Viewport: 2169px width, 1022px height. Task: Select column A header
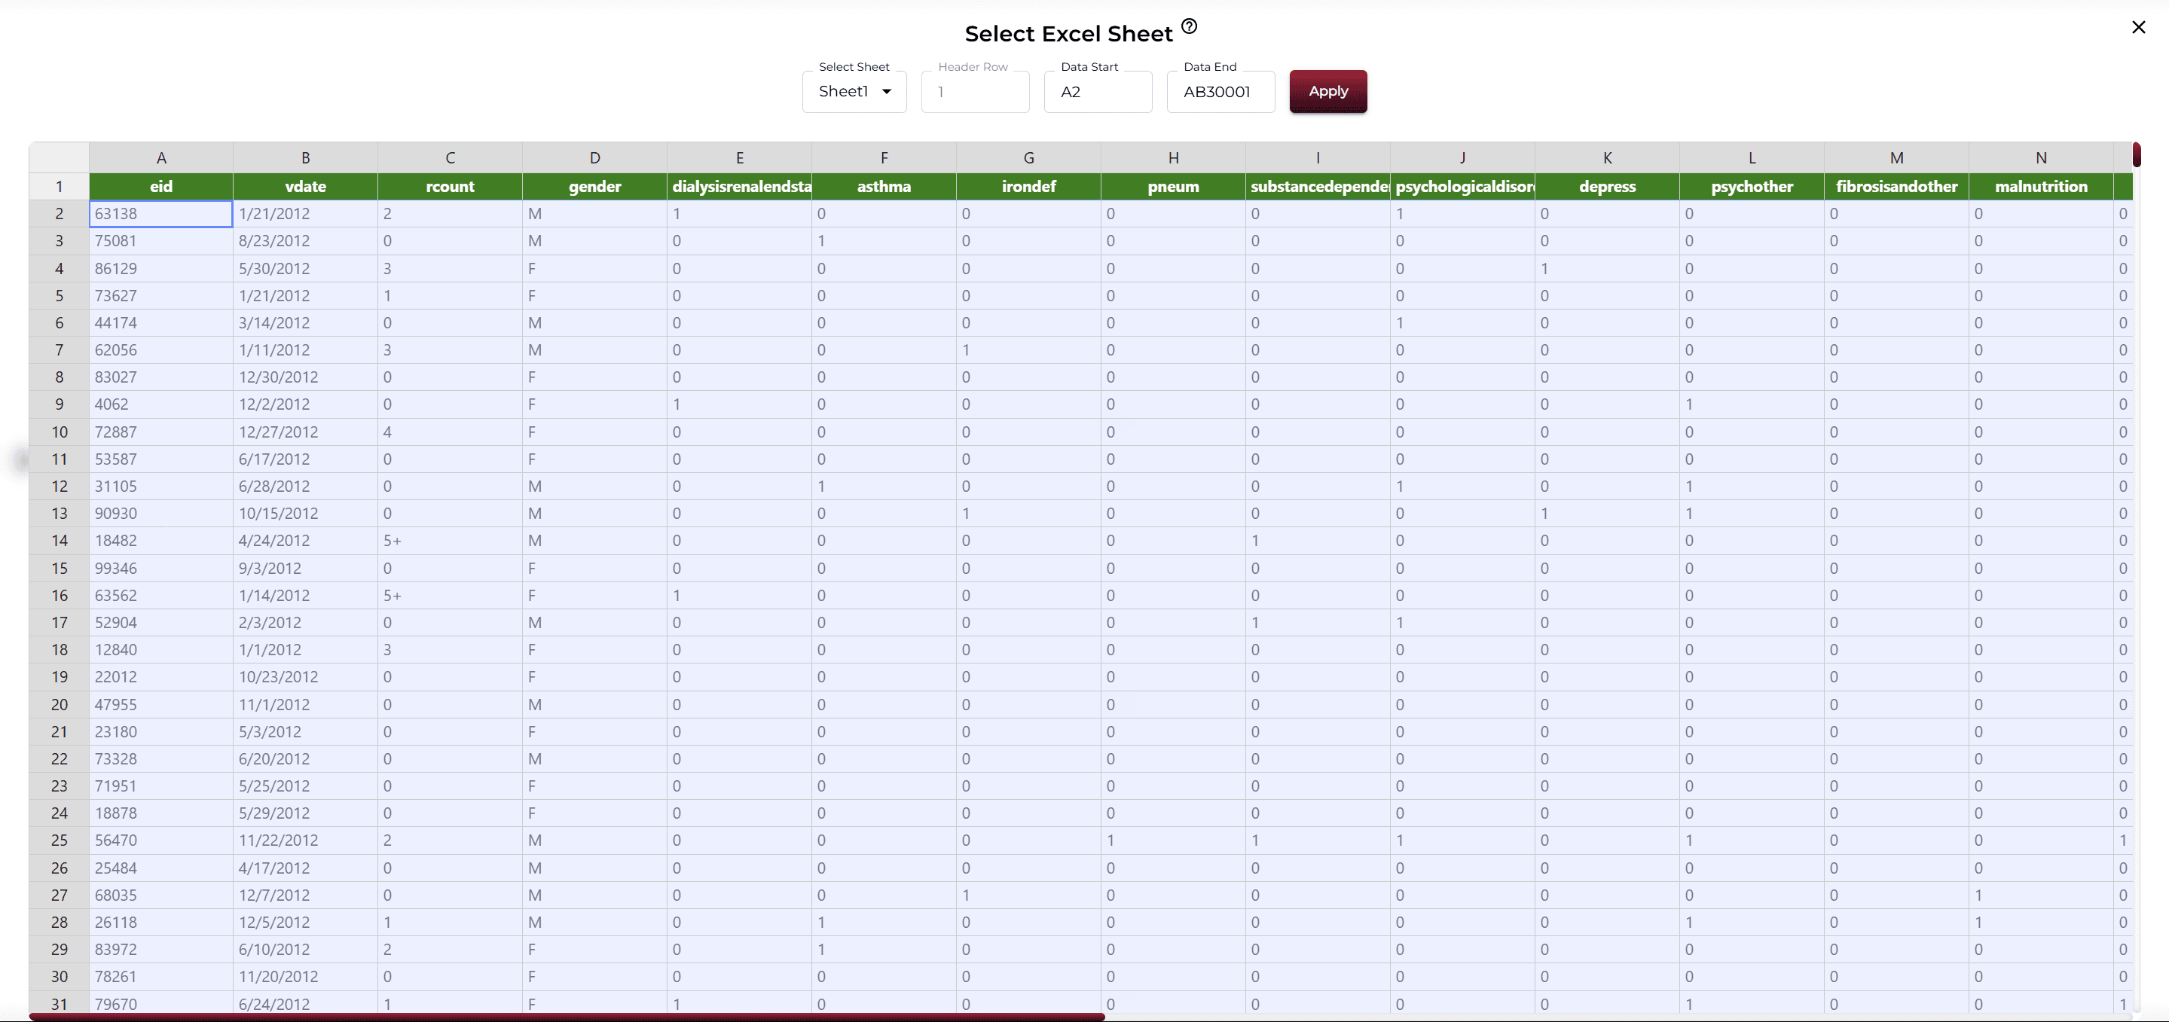(160, 157)
